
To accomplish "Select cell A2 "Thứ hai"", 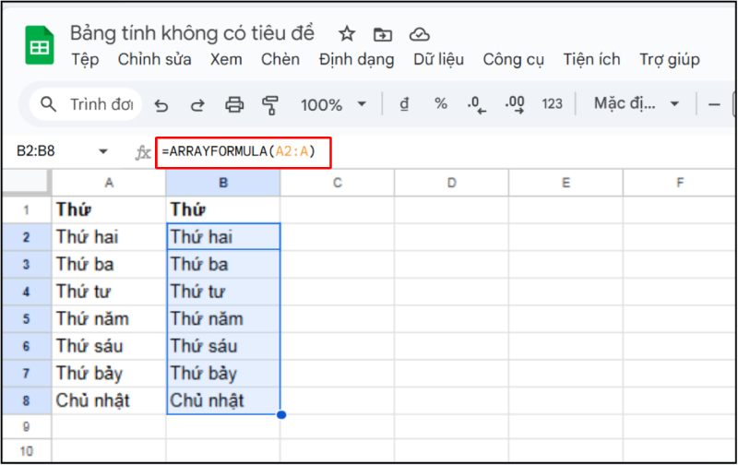I will (109, 237).
